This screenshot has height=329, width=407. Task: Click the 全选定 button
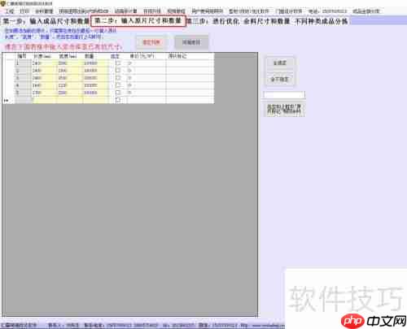pos(280,63)
